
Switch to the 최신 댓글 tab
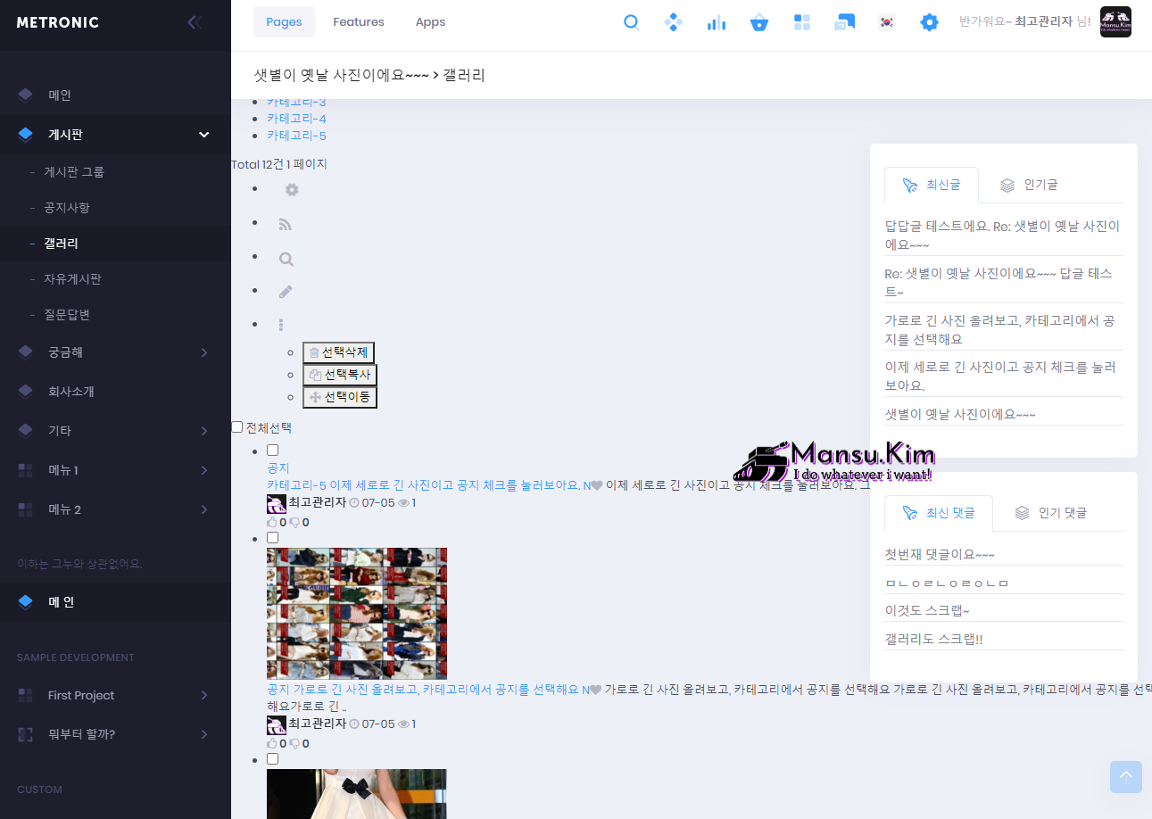pos(939,513)
